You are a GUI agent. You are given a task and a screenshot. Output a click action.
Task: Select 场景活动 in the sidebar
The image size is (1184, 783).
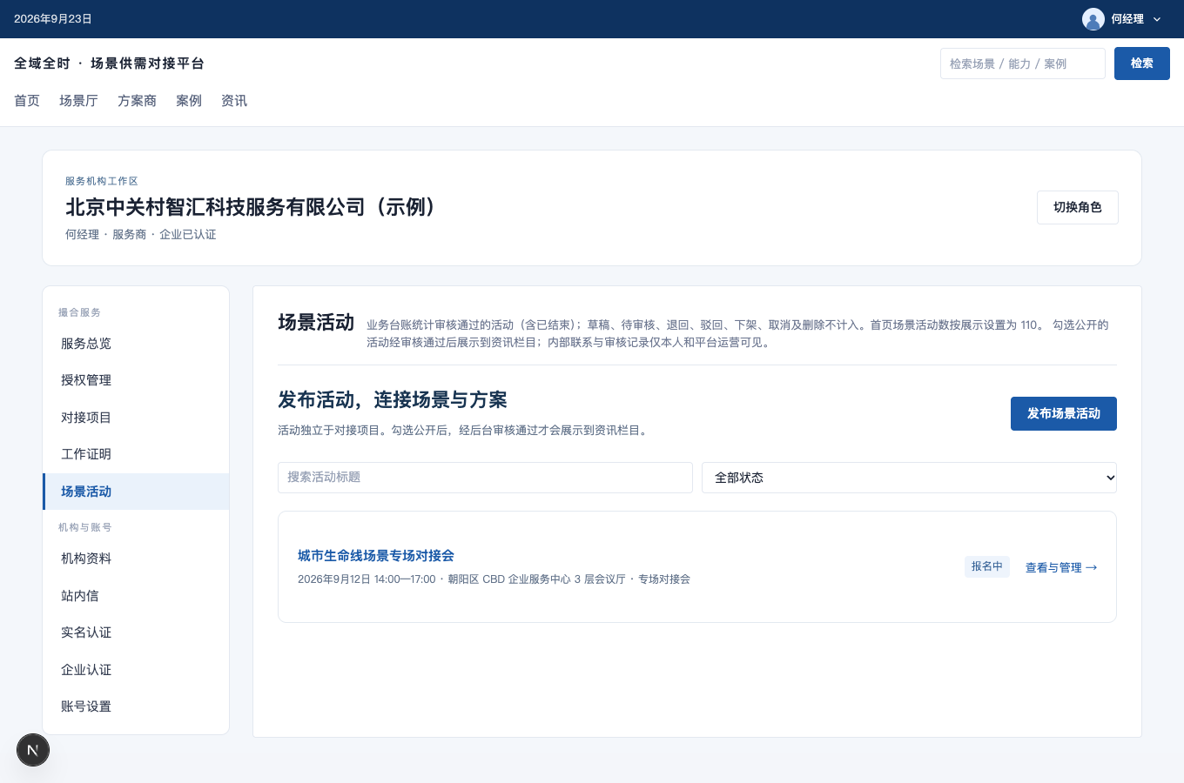tap(136, 492)
